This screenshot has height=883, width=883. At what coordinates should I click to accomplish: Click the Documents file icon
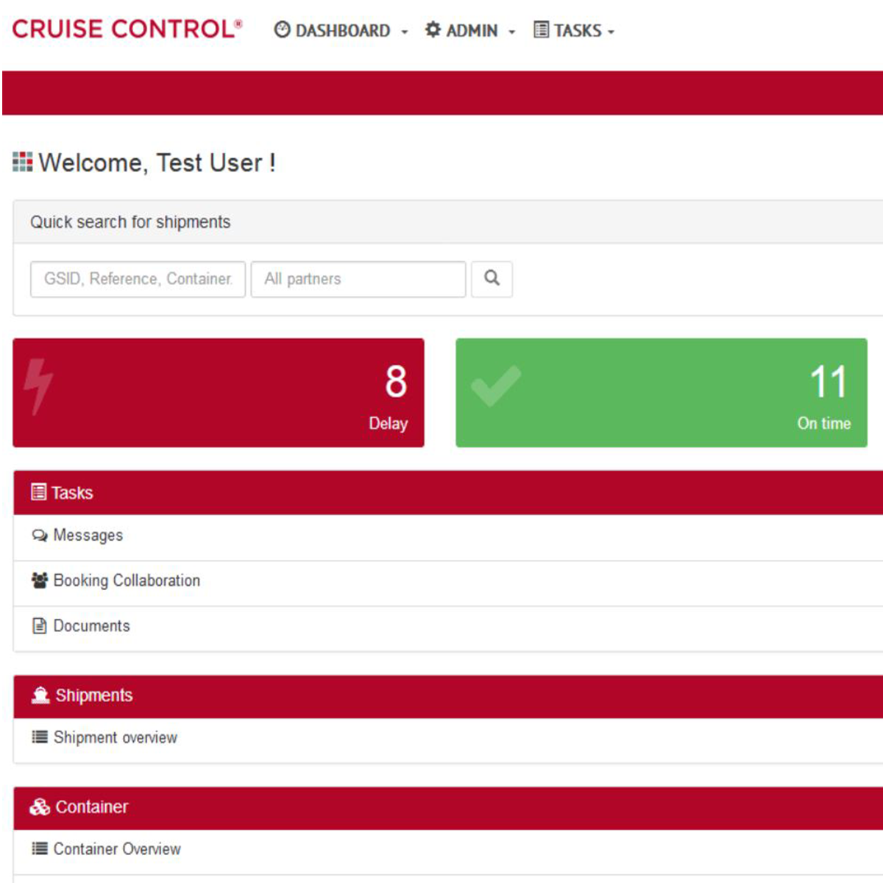(x=39, y=626)
